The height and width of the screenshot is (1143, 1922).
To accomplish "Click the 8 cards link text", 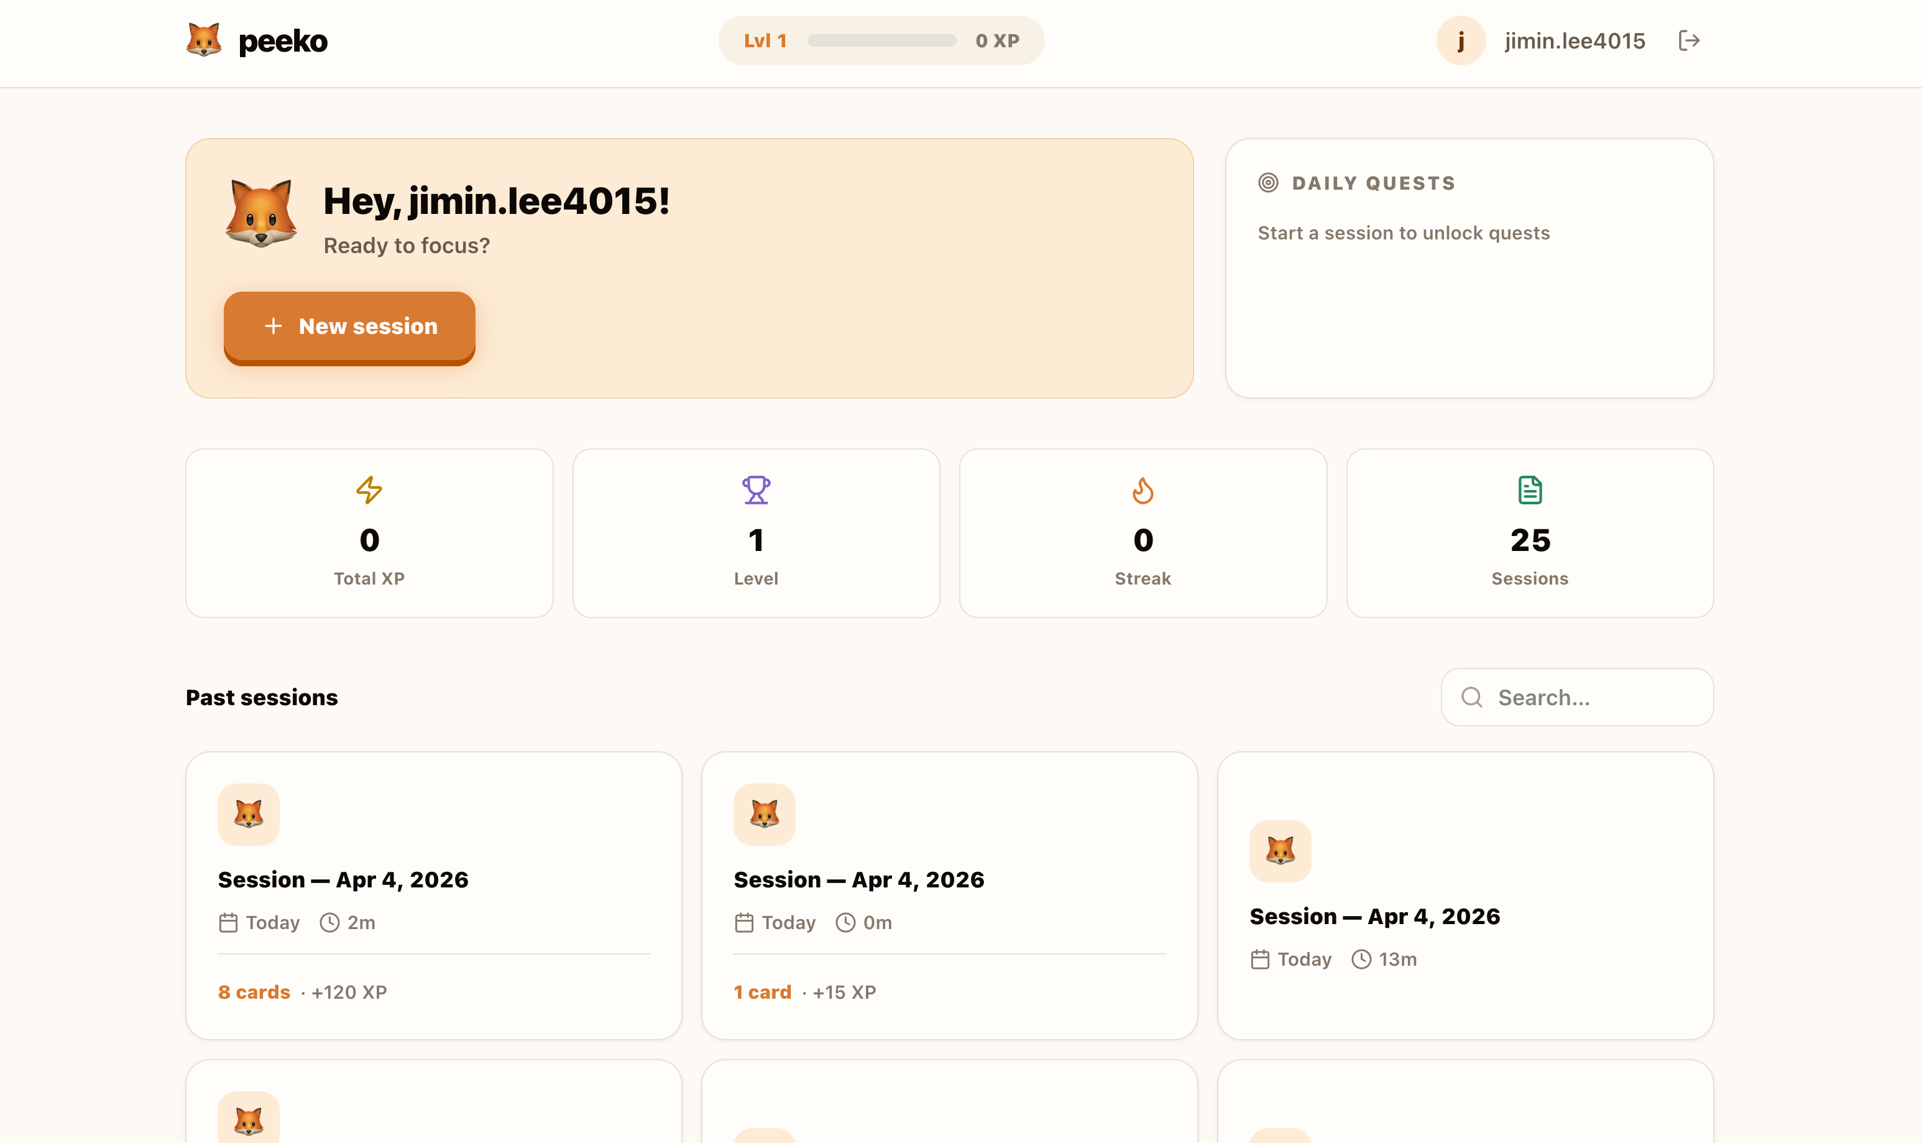I will click(254, 992).
